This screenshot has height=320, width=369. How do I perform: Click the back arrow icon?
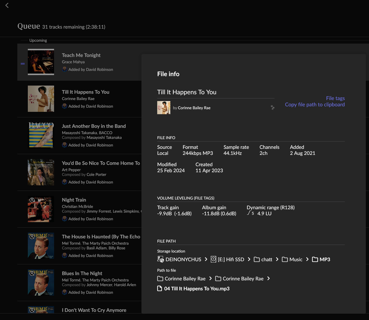(x=7, y=5)
